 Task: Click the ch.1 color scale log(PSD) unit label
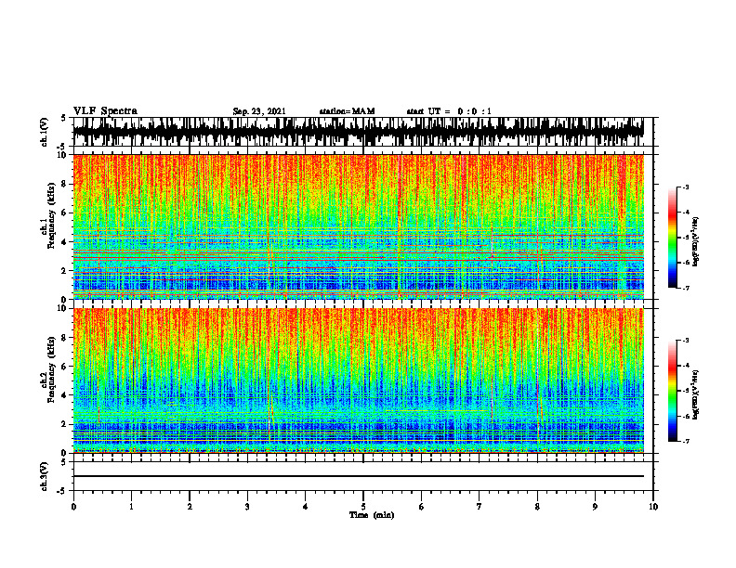tap(696, 242)
